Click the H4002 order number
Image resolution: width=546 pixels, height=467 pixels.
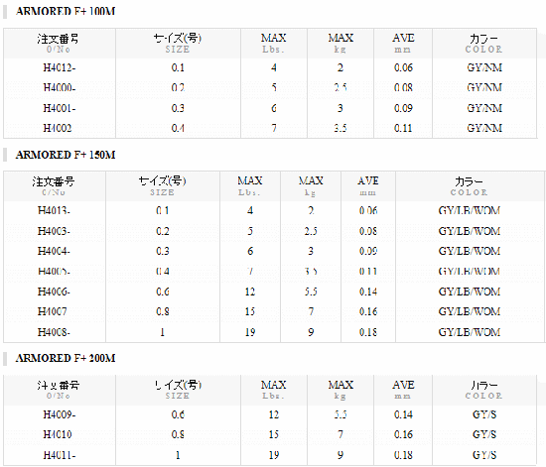click(58, 128)
